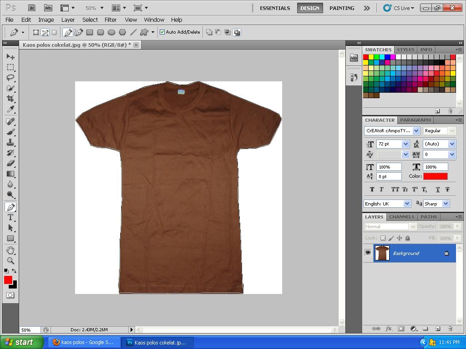The height and width of the screenshot is (349, 466).
Task: Open the font size dropdown
Action: (x=405, y=144)
